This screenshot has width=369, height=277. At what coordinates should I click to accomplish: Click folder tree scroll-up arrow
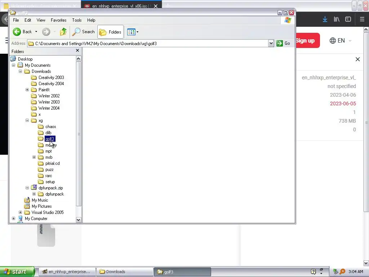[79, 59]
